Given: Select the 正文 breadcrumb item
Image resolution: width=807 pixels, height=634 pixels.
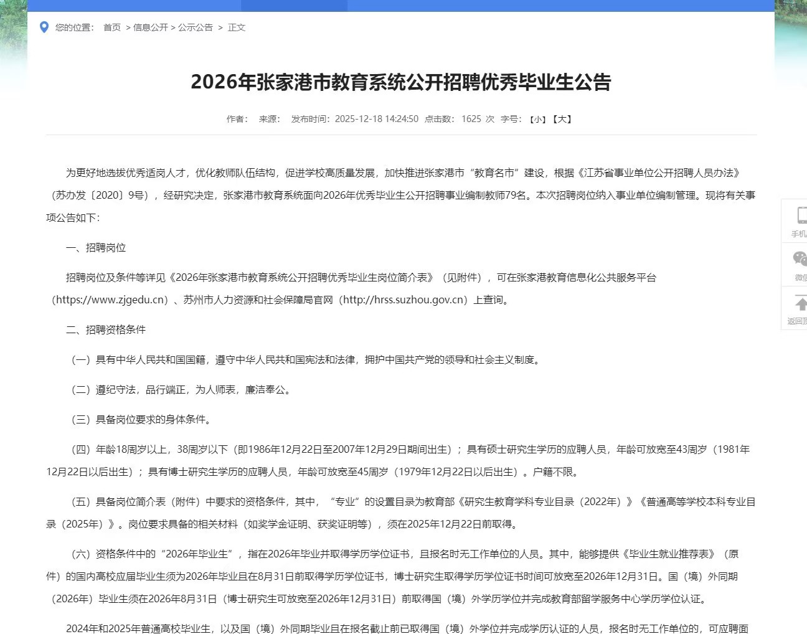Looking at the screenshot, I should (x=237, y=27).
